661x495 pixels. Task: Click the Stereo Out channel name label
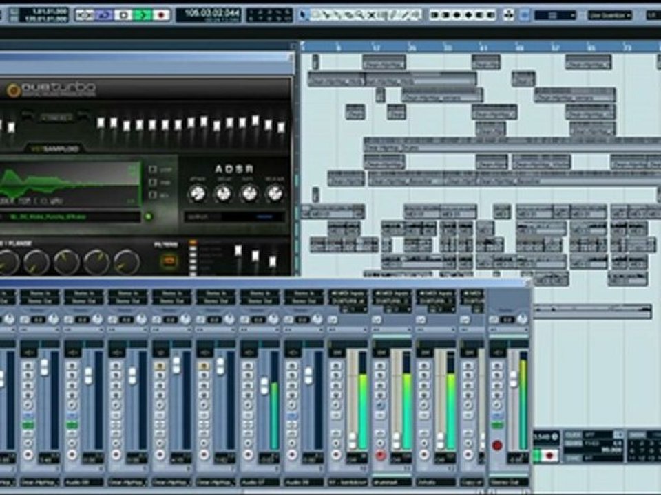(x=509, y=483)
